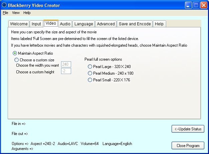Open the Save and Encode tab
Image resolution: width=209 pixels, height=154 pixels.
(135, 24)
